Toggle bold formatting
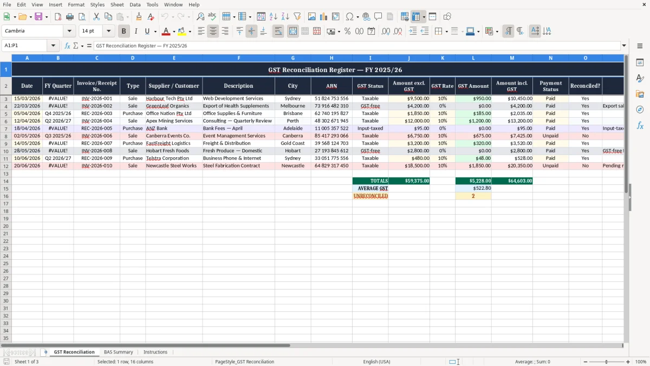650x366 pixels. point(124,31)
